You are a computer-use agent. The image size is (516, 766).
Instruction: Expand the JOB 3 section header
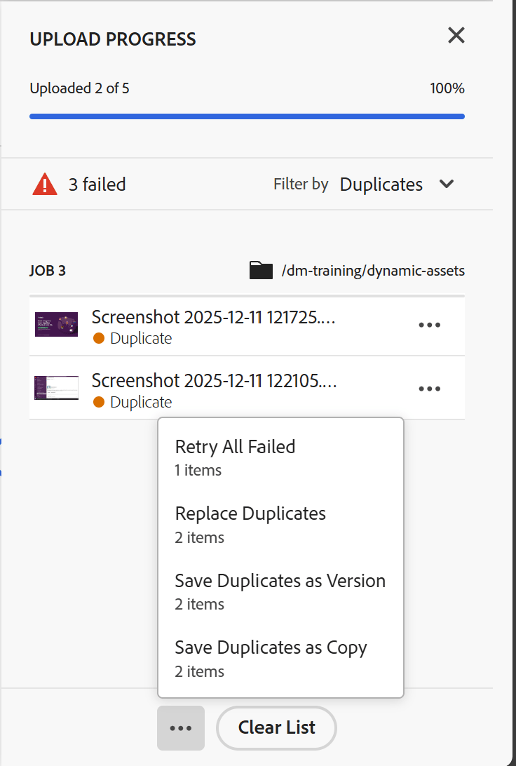pyautogui.click(x=48, y=270)
